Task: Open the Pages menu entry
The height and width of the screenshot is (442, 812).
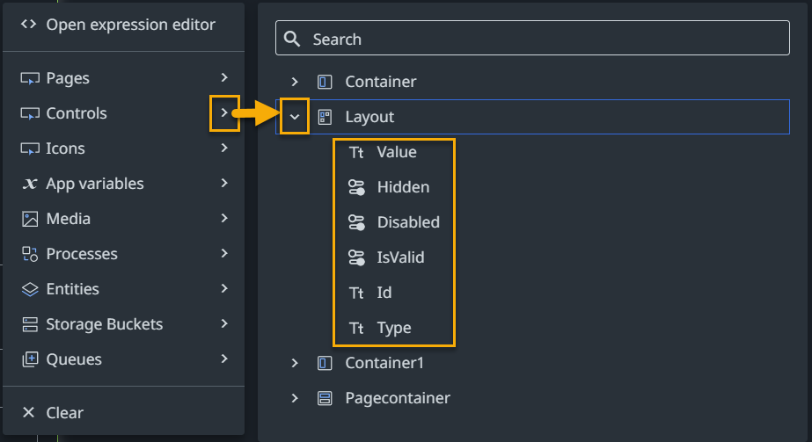Action: click(x=123, y=78)
